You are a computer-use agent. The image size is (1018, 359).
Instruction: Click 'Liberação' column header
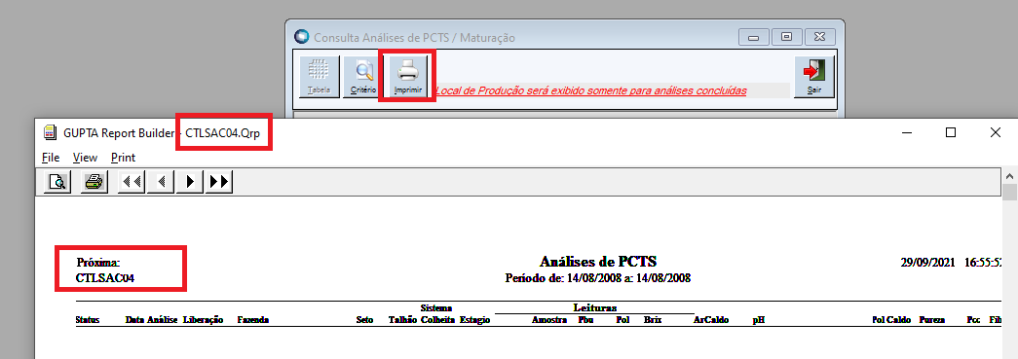tap(204, 320)
